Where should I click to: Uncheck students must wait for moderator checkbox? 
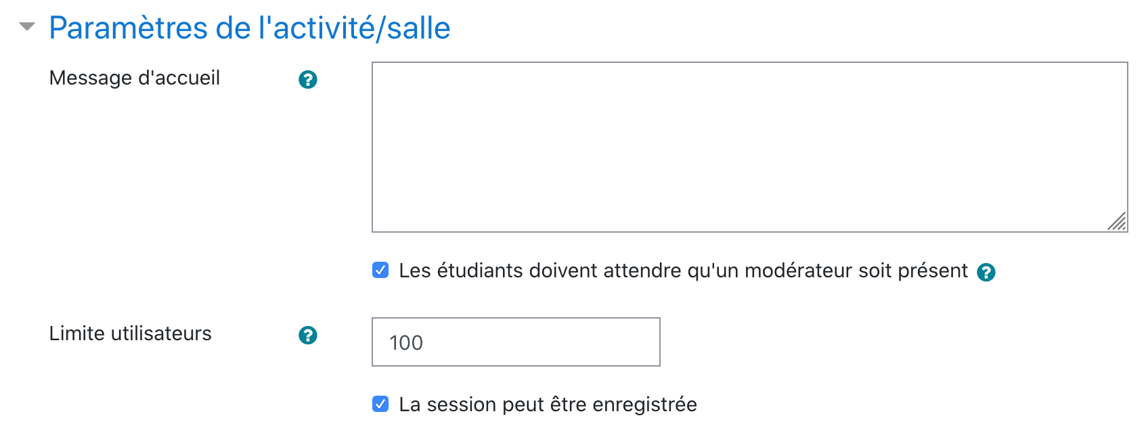[x=380, y=271]
